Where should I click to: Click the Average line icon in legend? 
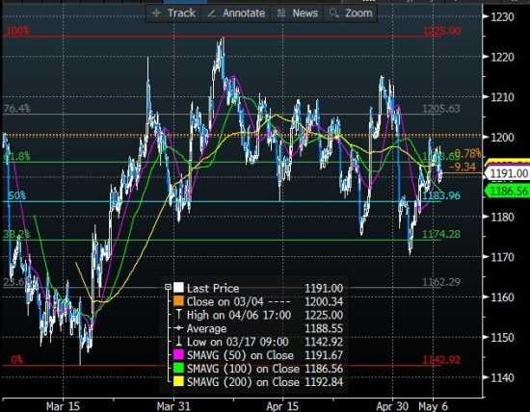pos(179,328)
